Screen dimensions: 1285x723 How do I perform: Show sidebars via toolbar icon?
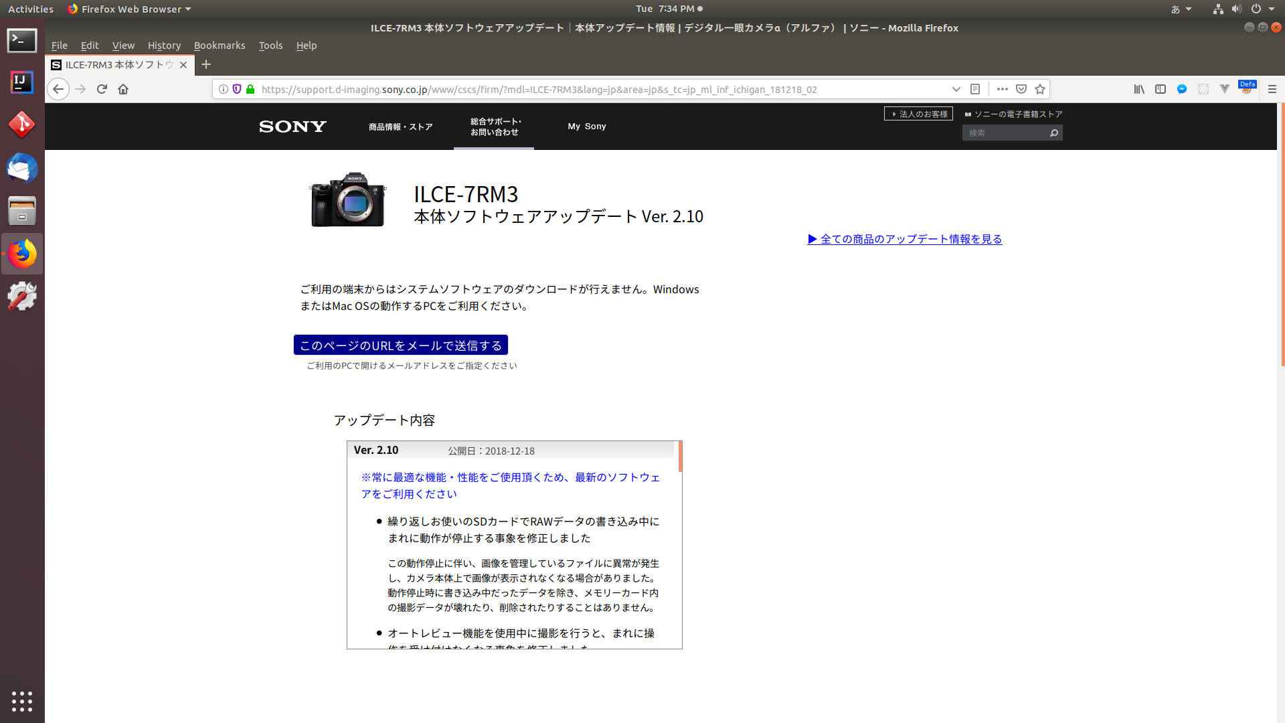click(1161, 89)
